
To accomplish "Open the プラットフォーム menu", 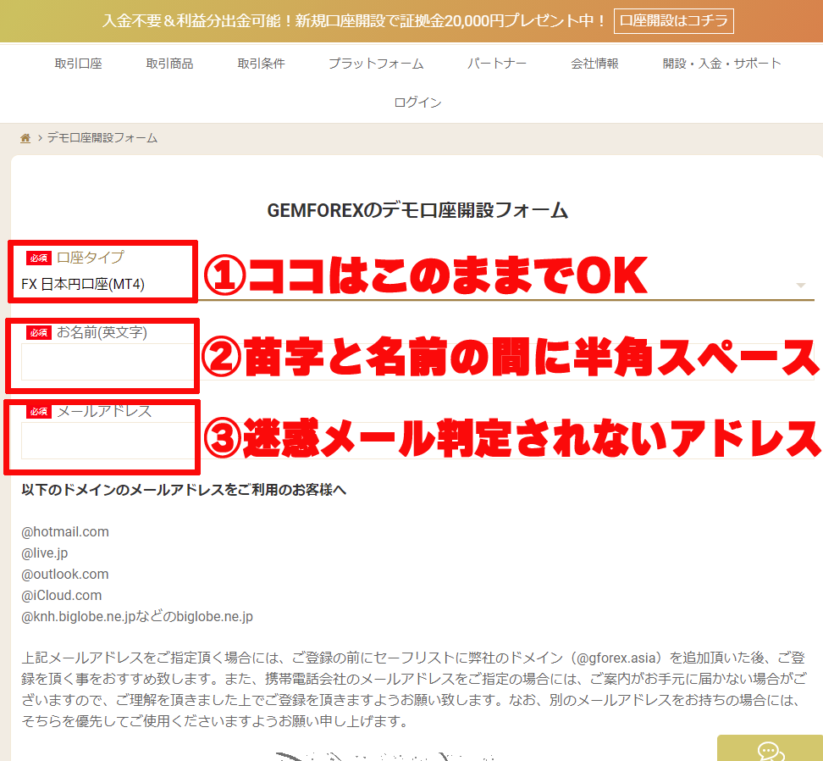I will tap(376, 64).
